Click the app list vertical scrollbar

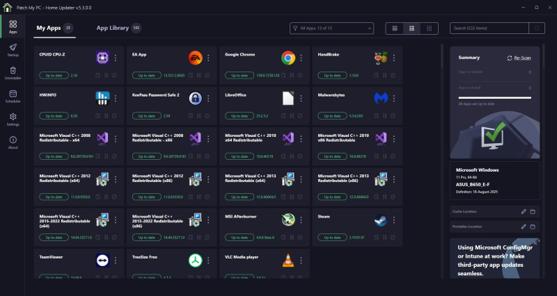coord(442,57)
